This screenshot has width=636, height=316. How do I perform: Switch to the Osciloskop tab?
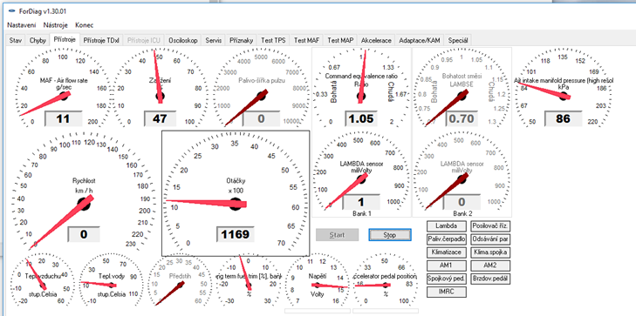click(183, 40)
